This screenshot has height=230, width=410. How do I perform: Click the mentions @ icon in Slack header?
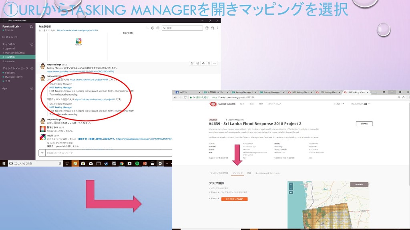[207, 28]
